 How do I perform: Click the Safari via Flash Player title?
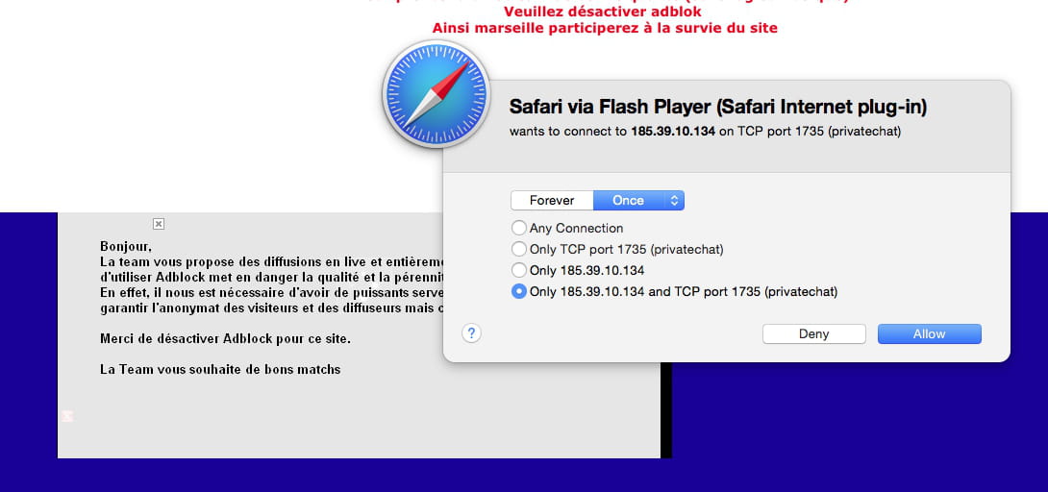point(718,107)
